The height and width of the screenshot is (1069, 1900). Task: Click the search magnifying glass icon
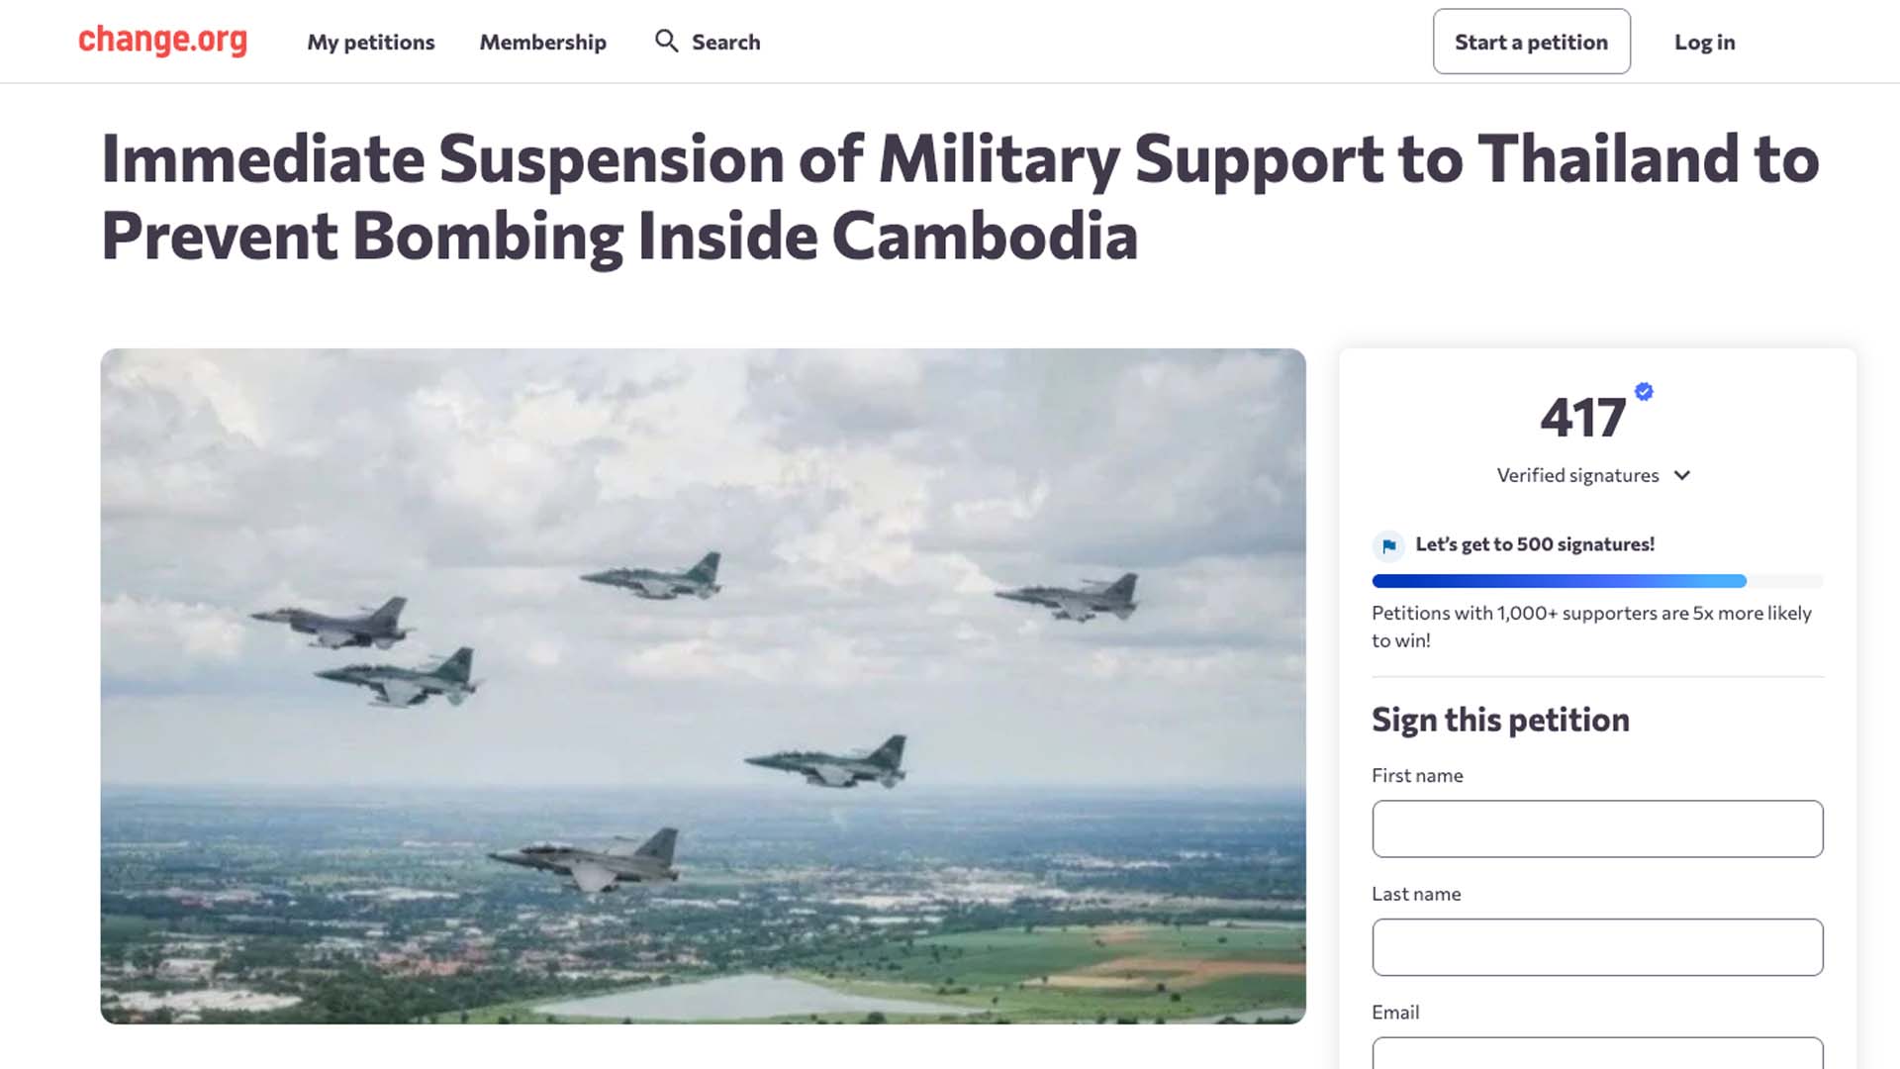666,41
